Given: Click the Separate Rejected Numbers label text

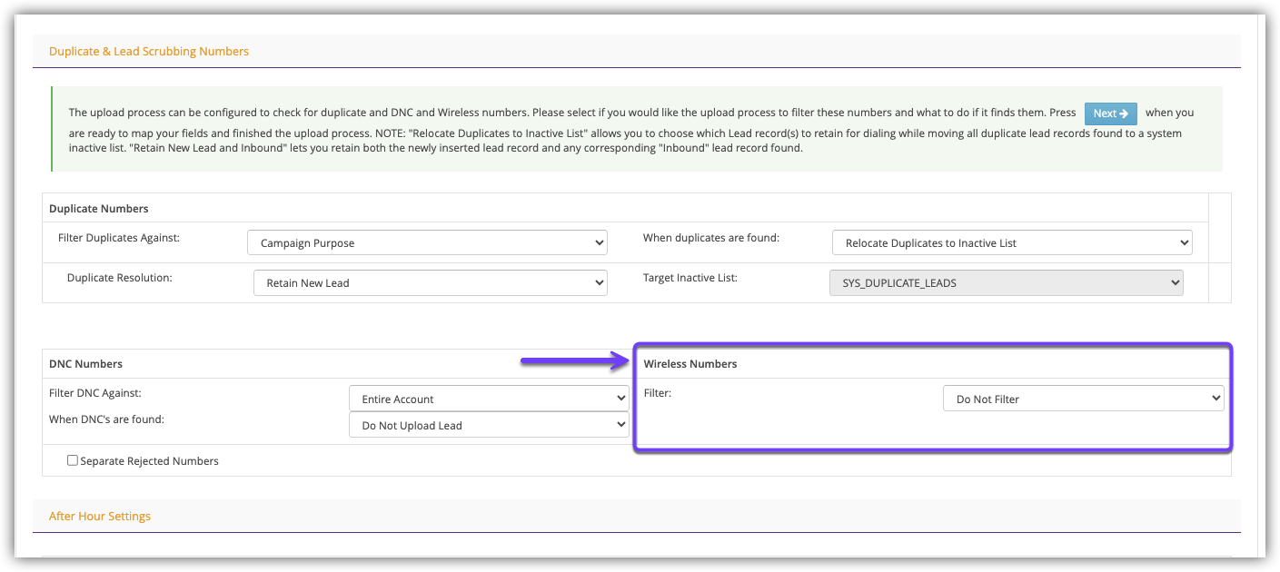Looking at the screenshot, I should coord(150,461).
